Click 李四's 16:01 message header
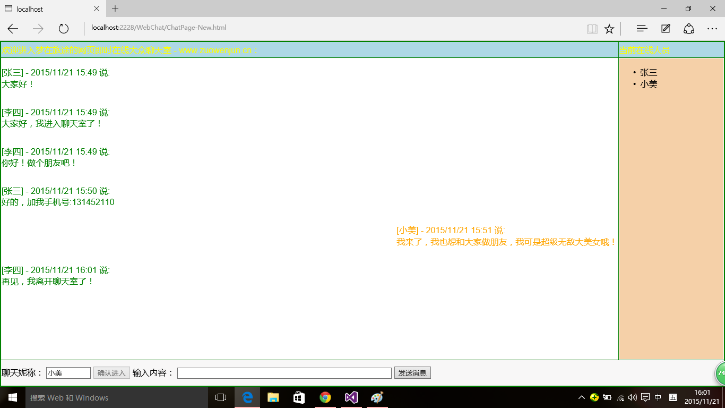Viewport: 725px width, 408px height. pos(56,270)
